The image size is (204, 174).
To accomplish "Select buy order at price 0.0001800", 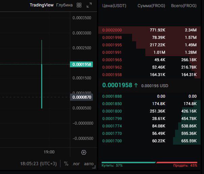I will pos(149,111).
